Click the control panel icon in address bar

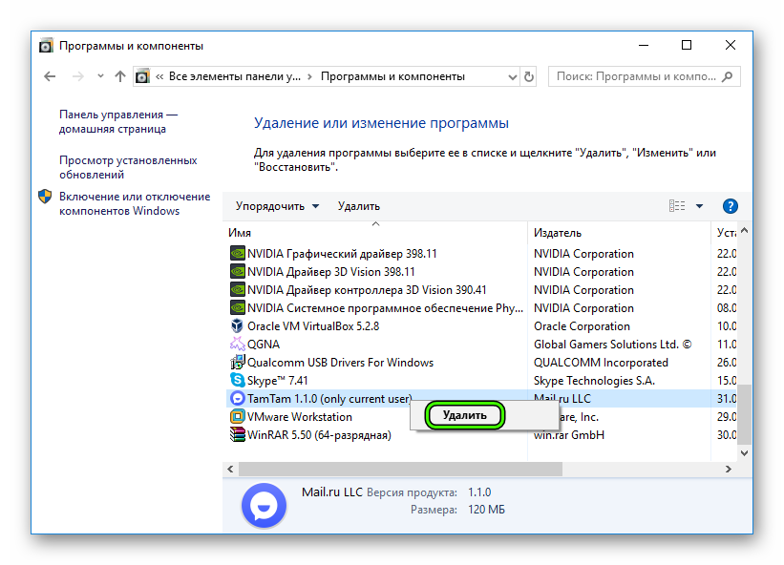click(142, 76)
